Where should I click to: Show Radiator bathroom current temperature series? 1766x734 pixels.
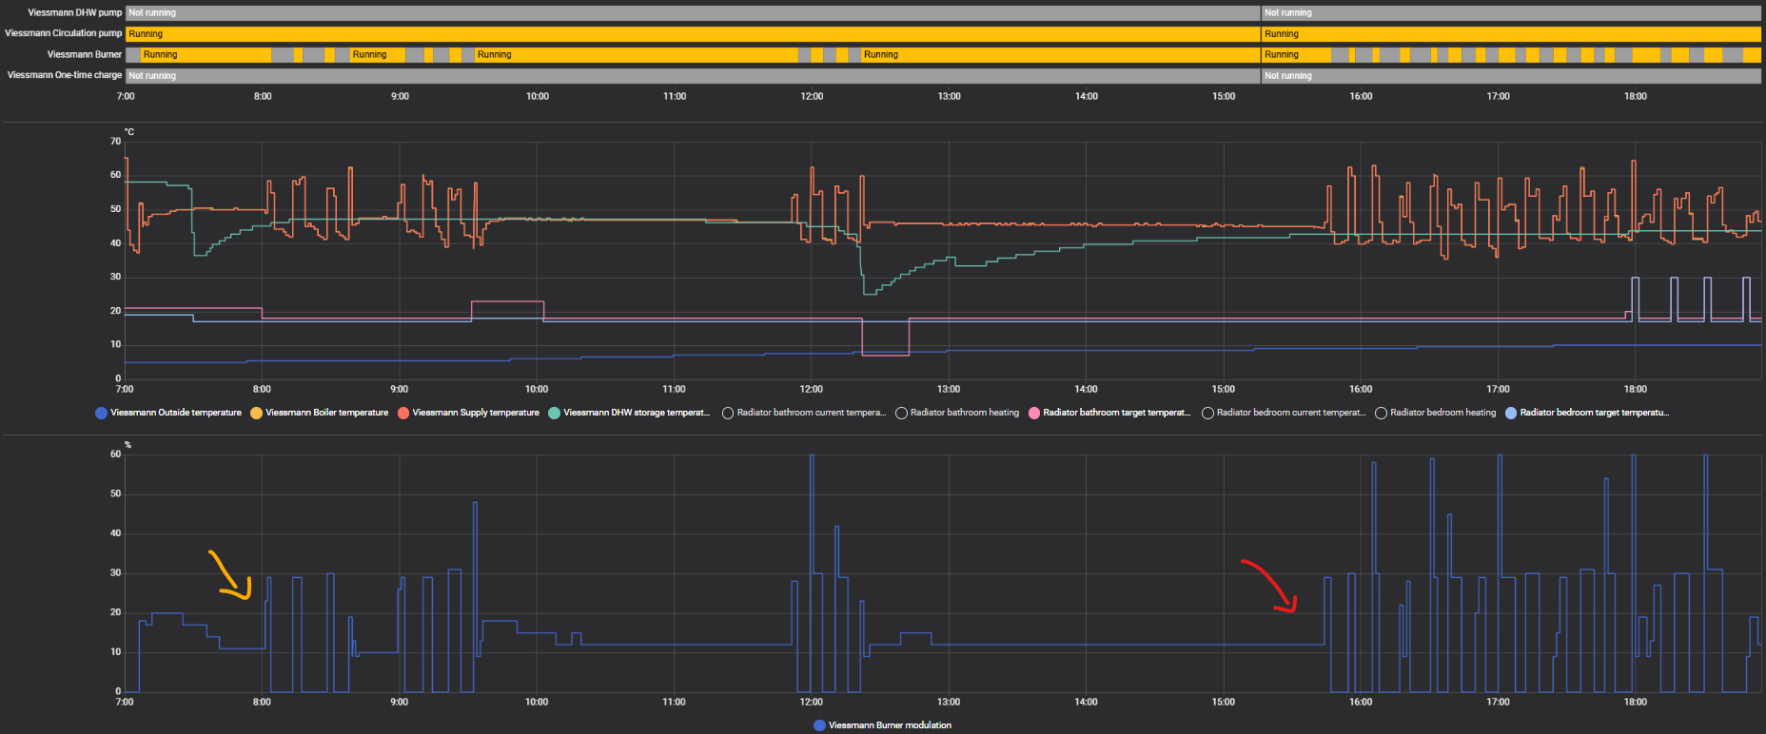[803, 413]
